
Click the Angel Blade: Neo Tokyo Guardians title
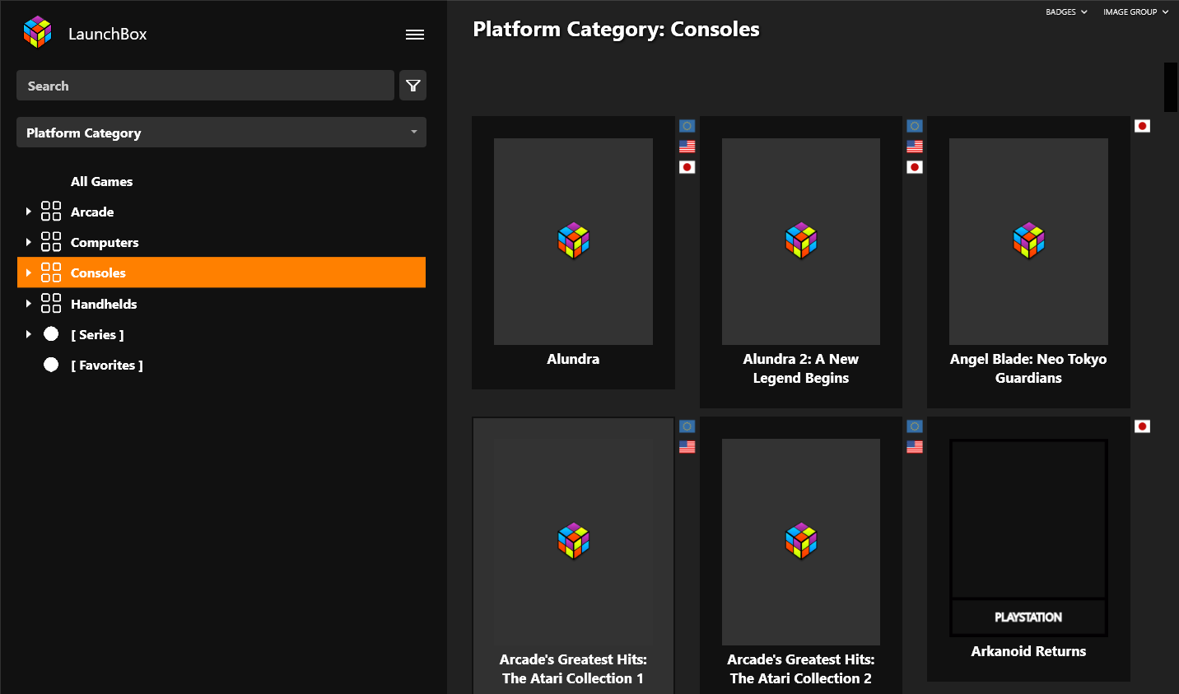tap(1028, 369)
